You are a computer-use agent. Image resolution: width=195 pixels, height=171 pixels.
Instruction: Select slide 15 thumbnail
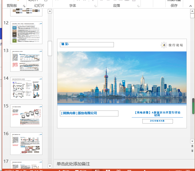click(26, 115)
